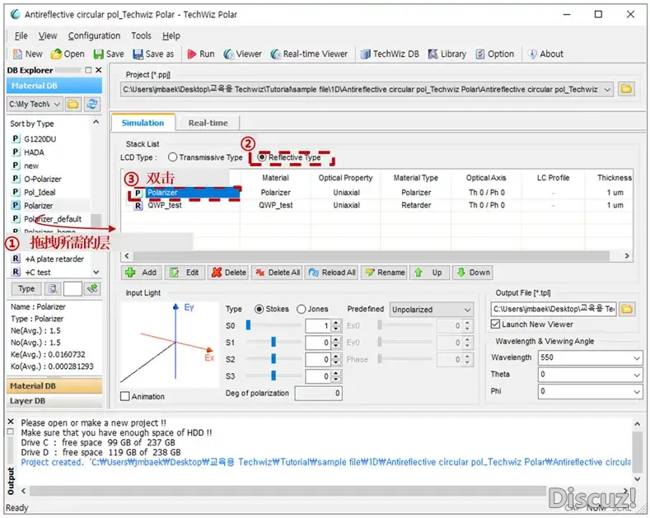Switch to the Simulation tab
The image size is (650, 518).
pyautogui.click(x=143, y=123)
